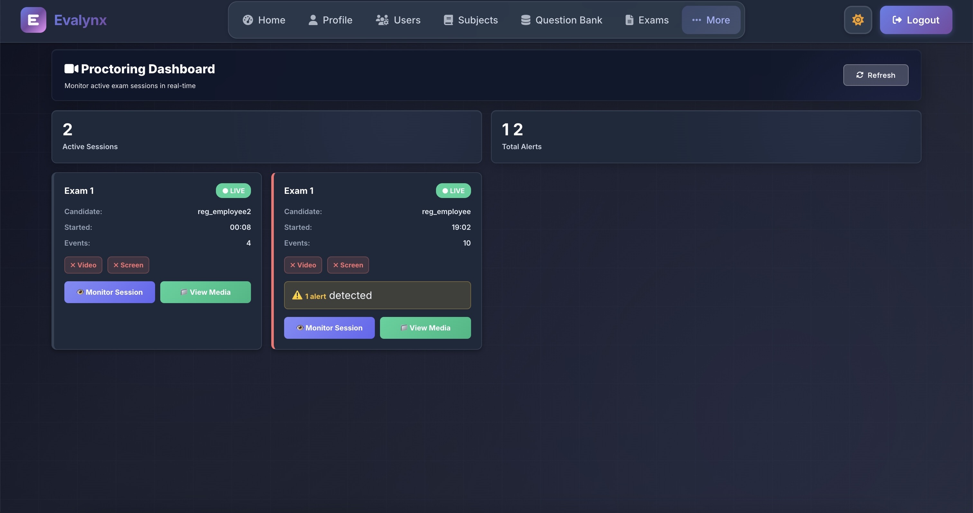Monitor Session for reg_employee

(x=329, y=328)
